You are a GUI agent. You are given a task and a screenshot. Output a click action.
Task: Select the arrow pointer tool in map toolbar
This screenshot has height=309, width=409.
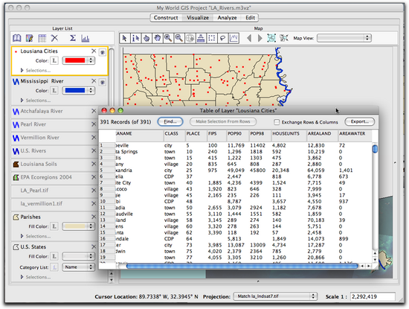125,38
